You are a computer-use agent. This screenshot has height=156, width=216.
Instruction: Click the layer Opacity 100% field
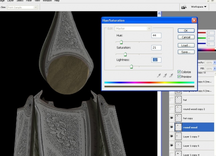pyautogui.click(x=209, y=63)
